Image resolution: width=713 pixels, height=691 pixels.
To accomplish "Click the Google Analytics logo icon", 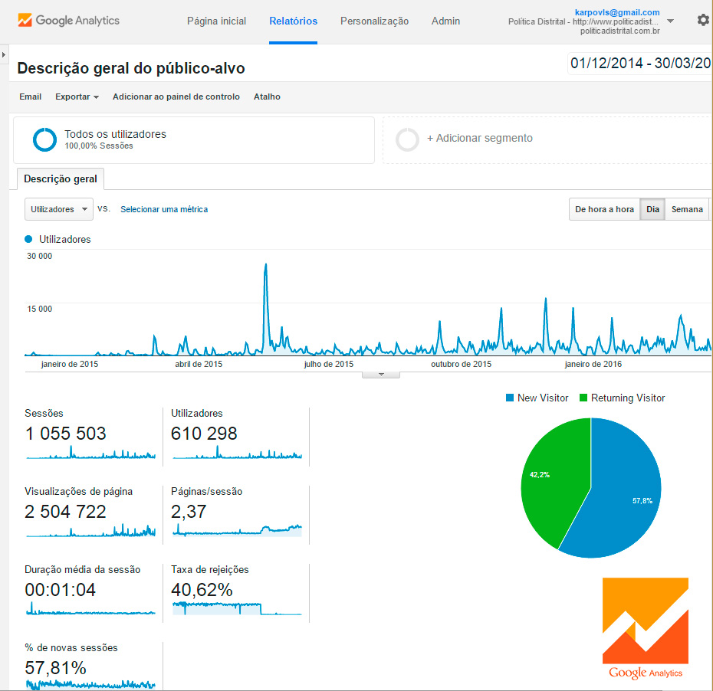I will point(25,21).
